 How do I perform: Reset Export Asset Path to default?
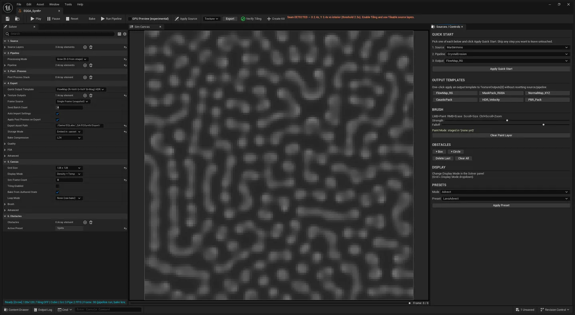(x=125, y=126)
